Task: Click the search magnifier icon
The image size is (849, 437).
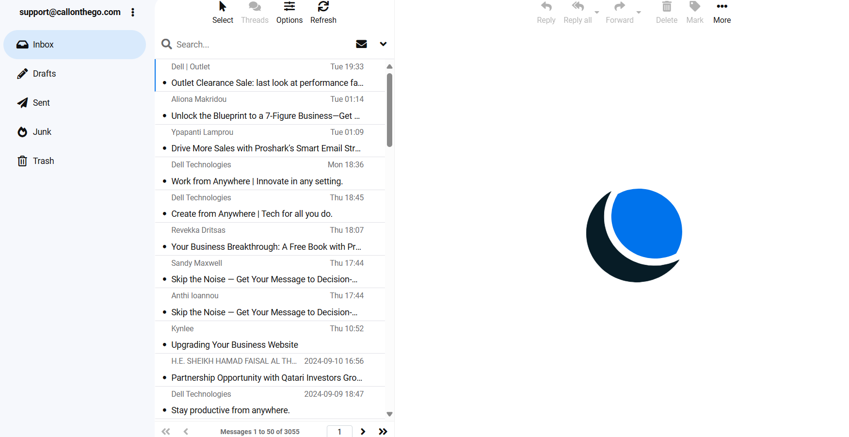Action: 167,44
